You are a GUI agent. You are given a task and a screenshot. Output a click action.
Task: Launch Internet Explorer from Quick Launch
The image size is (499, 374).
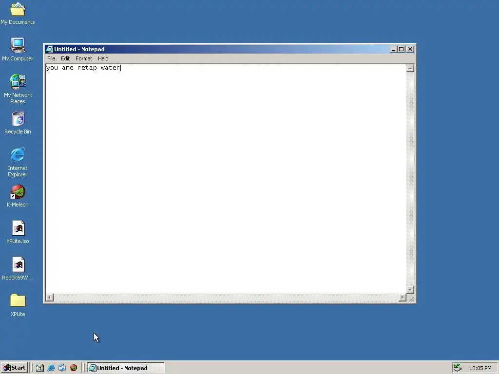(x=51, y=368)
